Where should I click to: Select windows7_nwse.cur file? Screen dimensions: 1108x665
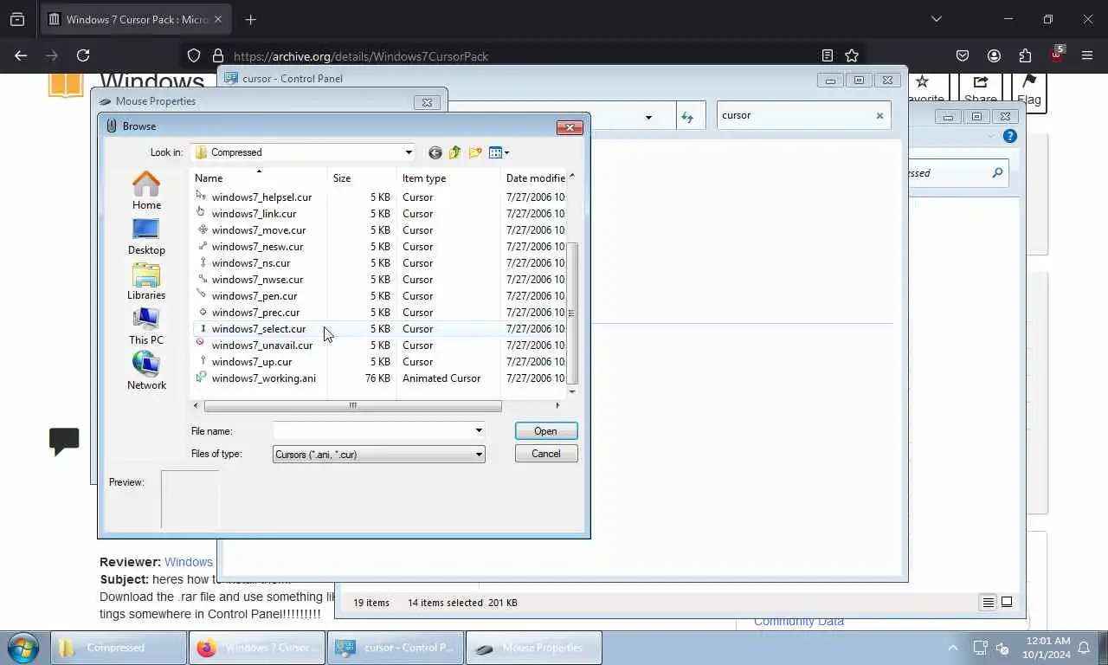pyautogui.click(x=257, y=280)
